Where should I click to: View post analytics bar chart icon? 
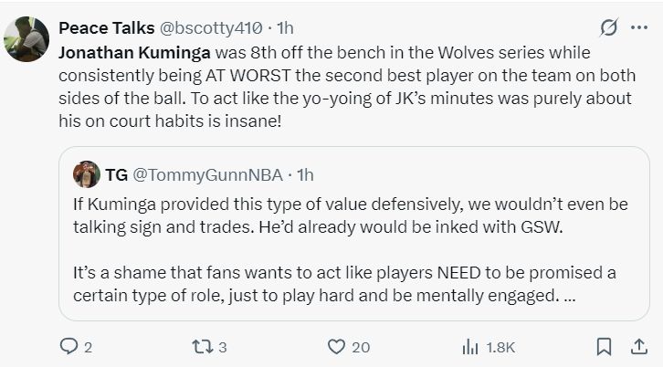[x=471, y=346]
